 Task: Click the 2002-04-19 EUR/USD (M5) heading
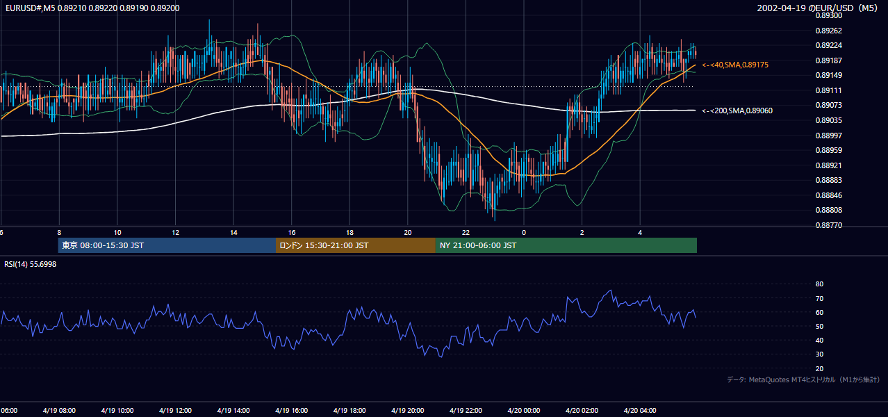click(x=818, y=8)
